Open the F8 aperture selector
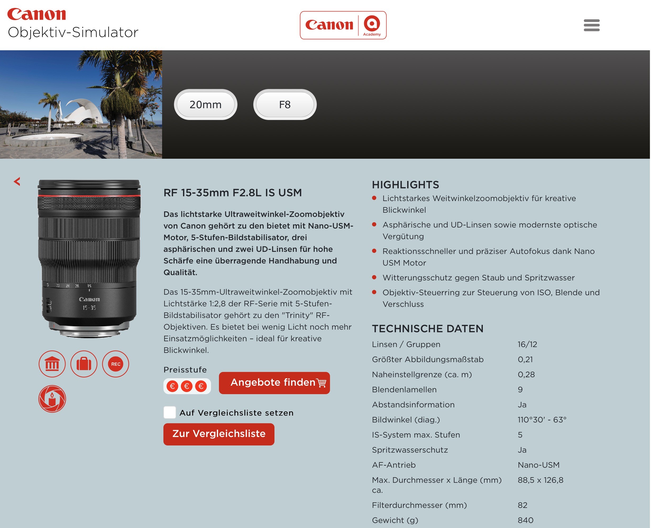Image resolution: width=651 pixels, height=528 pixels. [x=285, y=104]
